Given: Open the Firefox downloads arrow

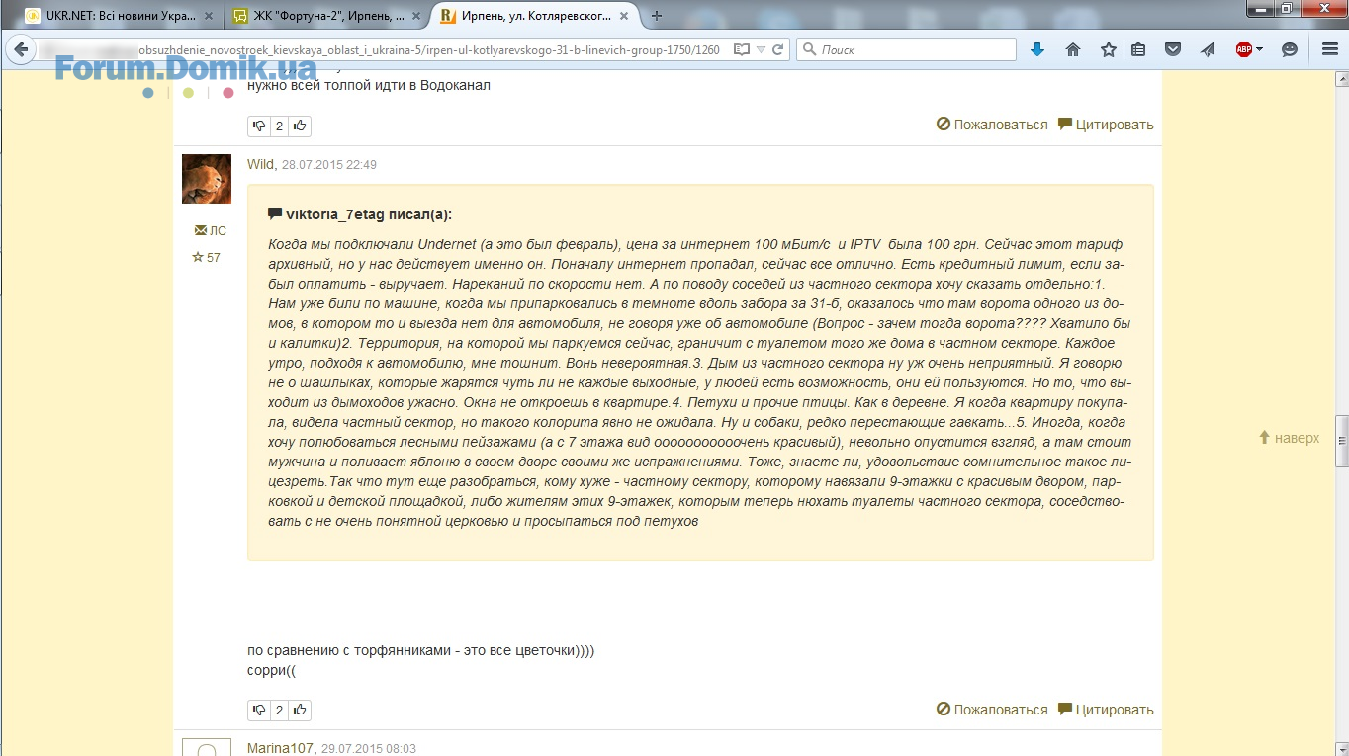Looking at the screenshot, I should click(x=1037, y=49).
